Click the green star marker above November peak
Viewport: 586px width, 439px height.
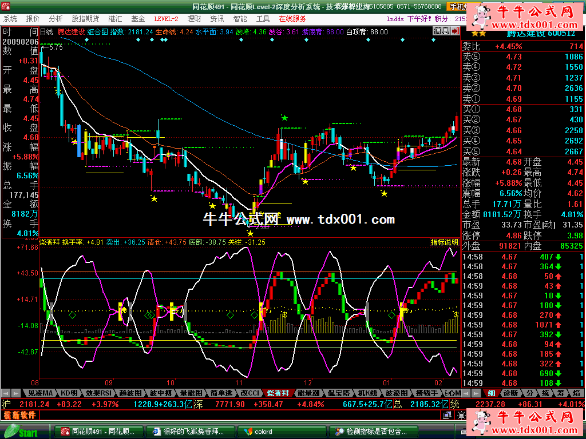tap(284, 118)
